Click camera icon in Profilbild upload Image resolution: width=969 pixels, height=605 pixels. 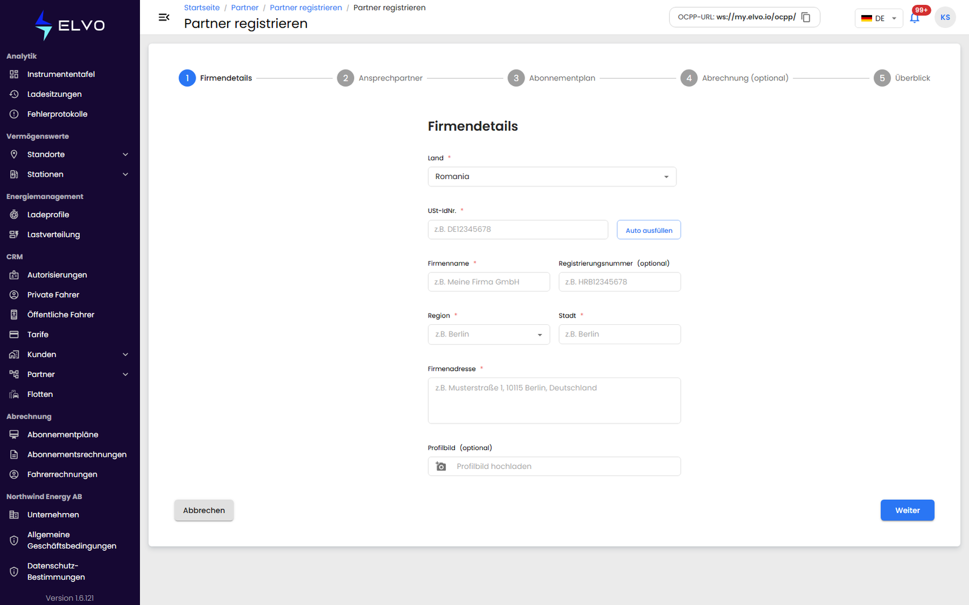(441, 466)
